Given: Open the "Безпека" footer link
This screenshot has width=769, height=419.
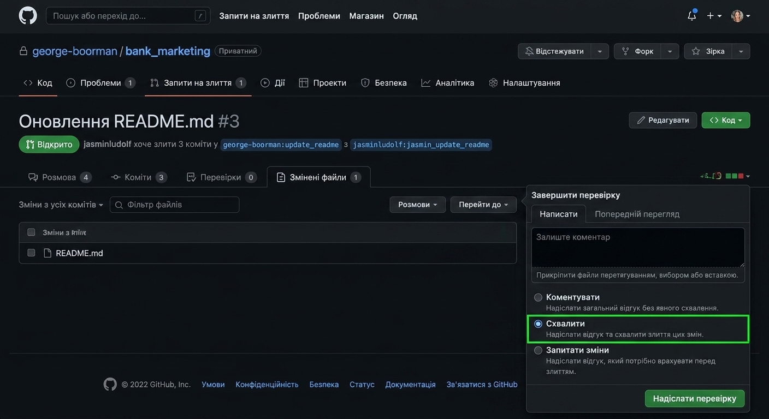Looking at the screenshot, I should pyautogui.click(x=324, y=385).
